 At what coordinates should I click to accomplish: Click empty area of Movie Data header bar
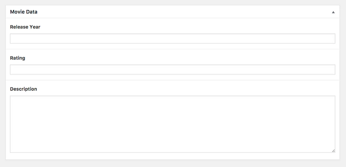coord(176,12)
